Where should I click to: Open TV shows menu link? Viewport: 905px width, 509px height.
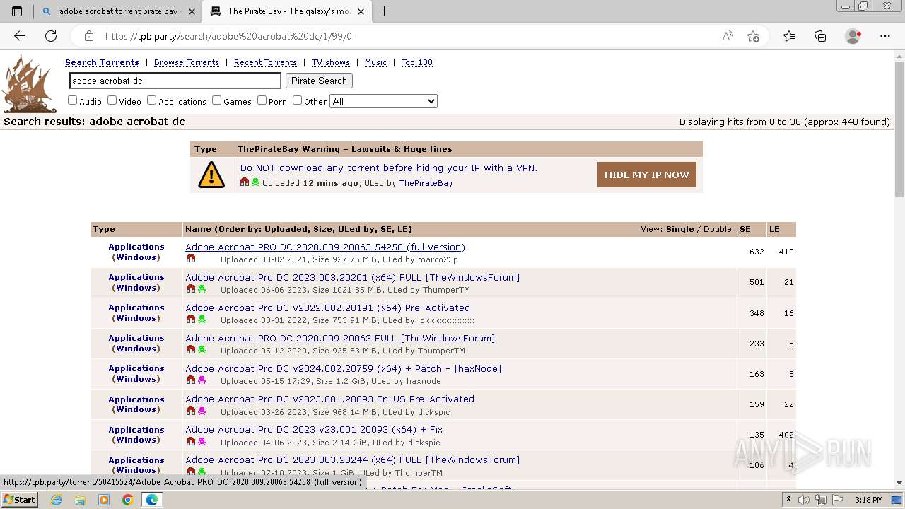tap(331, 62)
